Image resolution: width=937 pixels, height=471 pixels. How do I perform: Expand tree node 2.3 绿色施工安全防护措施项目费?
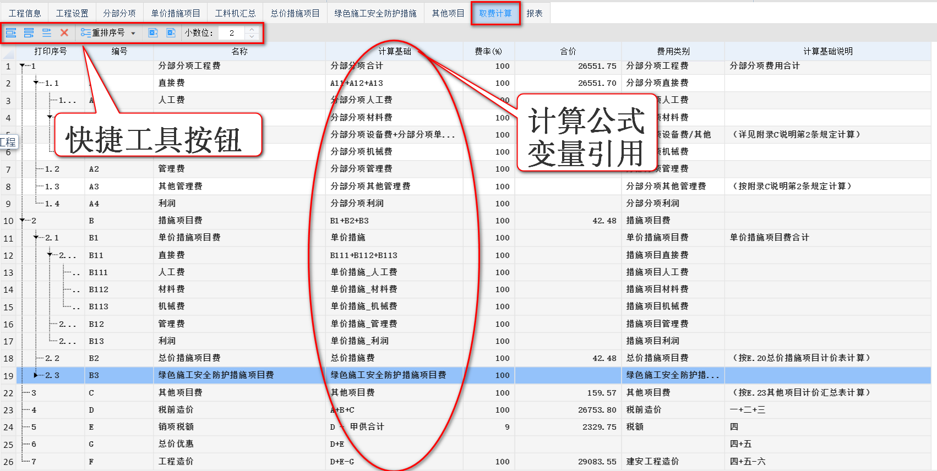click(x=36, y=375)
